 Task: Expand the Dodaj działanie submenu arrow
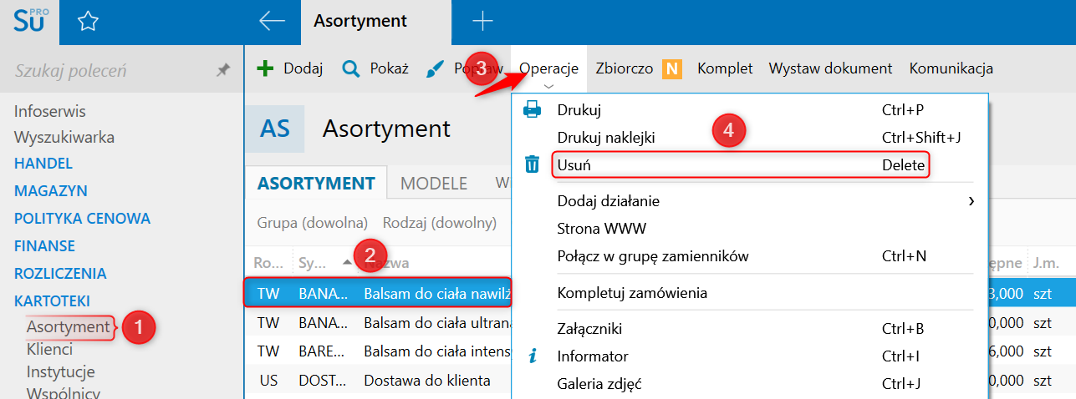click(971, 200)
